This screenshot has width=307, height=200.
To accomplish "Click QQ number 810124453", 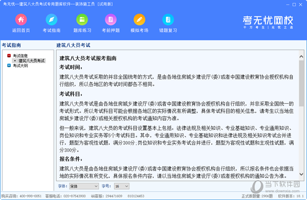I will tap(136, 196).
